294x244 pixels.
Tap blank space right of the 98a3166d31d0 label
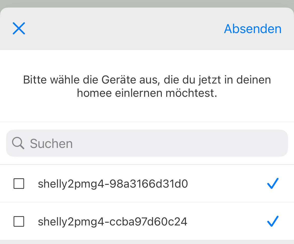tap(226, 184)
